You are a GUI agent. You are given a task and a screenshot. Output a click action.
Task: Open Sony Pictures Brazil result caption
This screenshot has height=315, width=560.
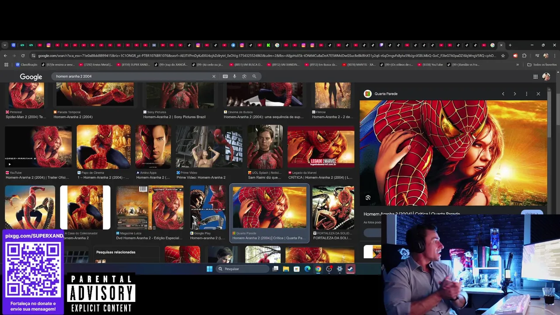(x=174, y=117)
